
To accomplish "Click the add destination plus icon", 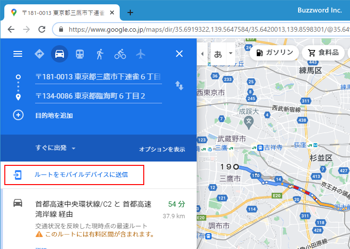I will tap(18, 115).
